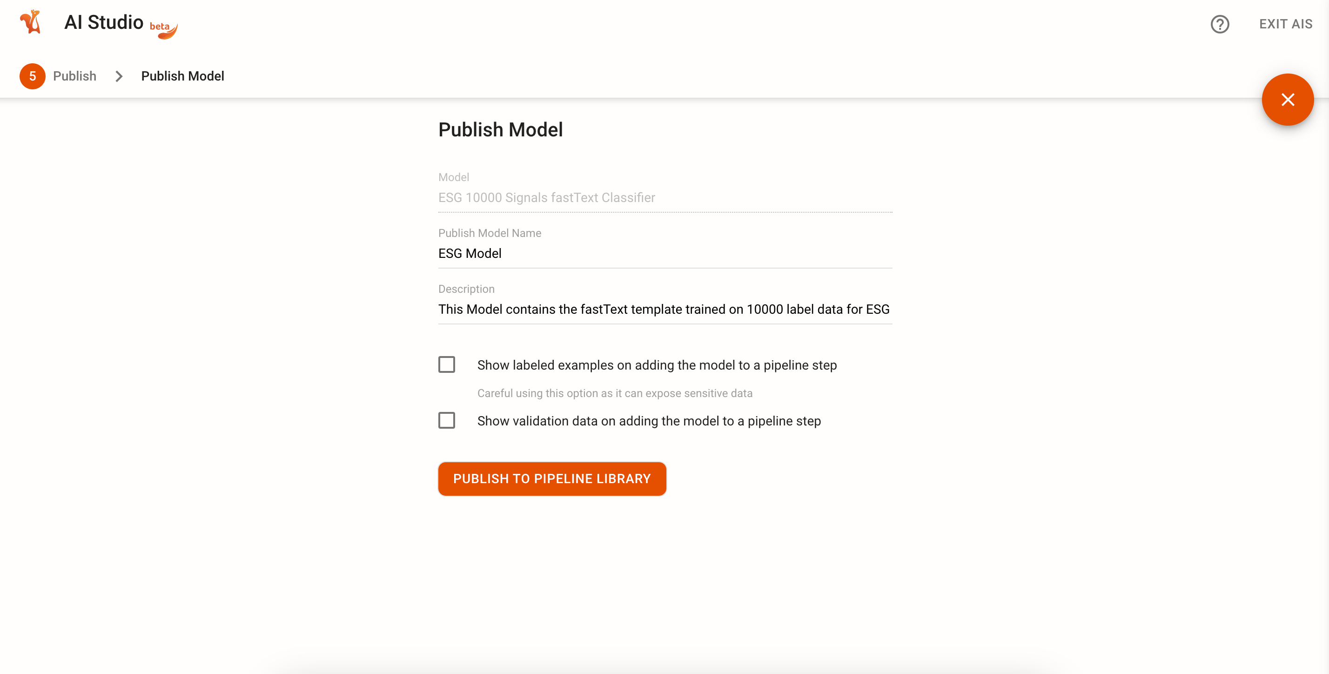
Task: Focus the Publish Model Name field
Action: click(664, 253)
